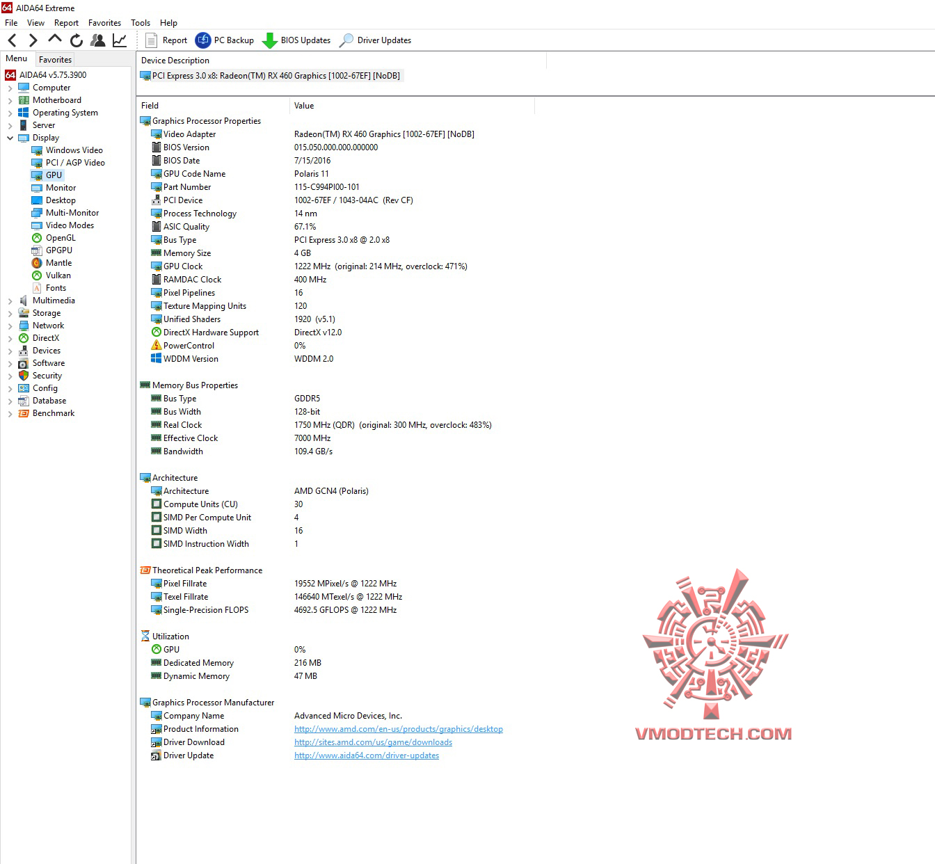The image size is (935, 864).
Task: Click the PowerControl warning icon
Action: (x=157, y=346)
